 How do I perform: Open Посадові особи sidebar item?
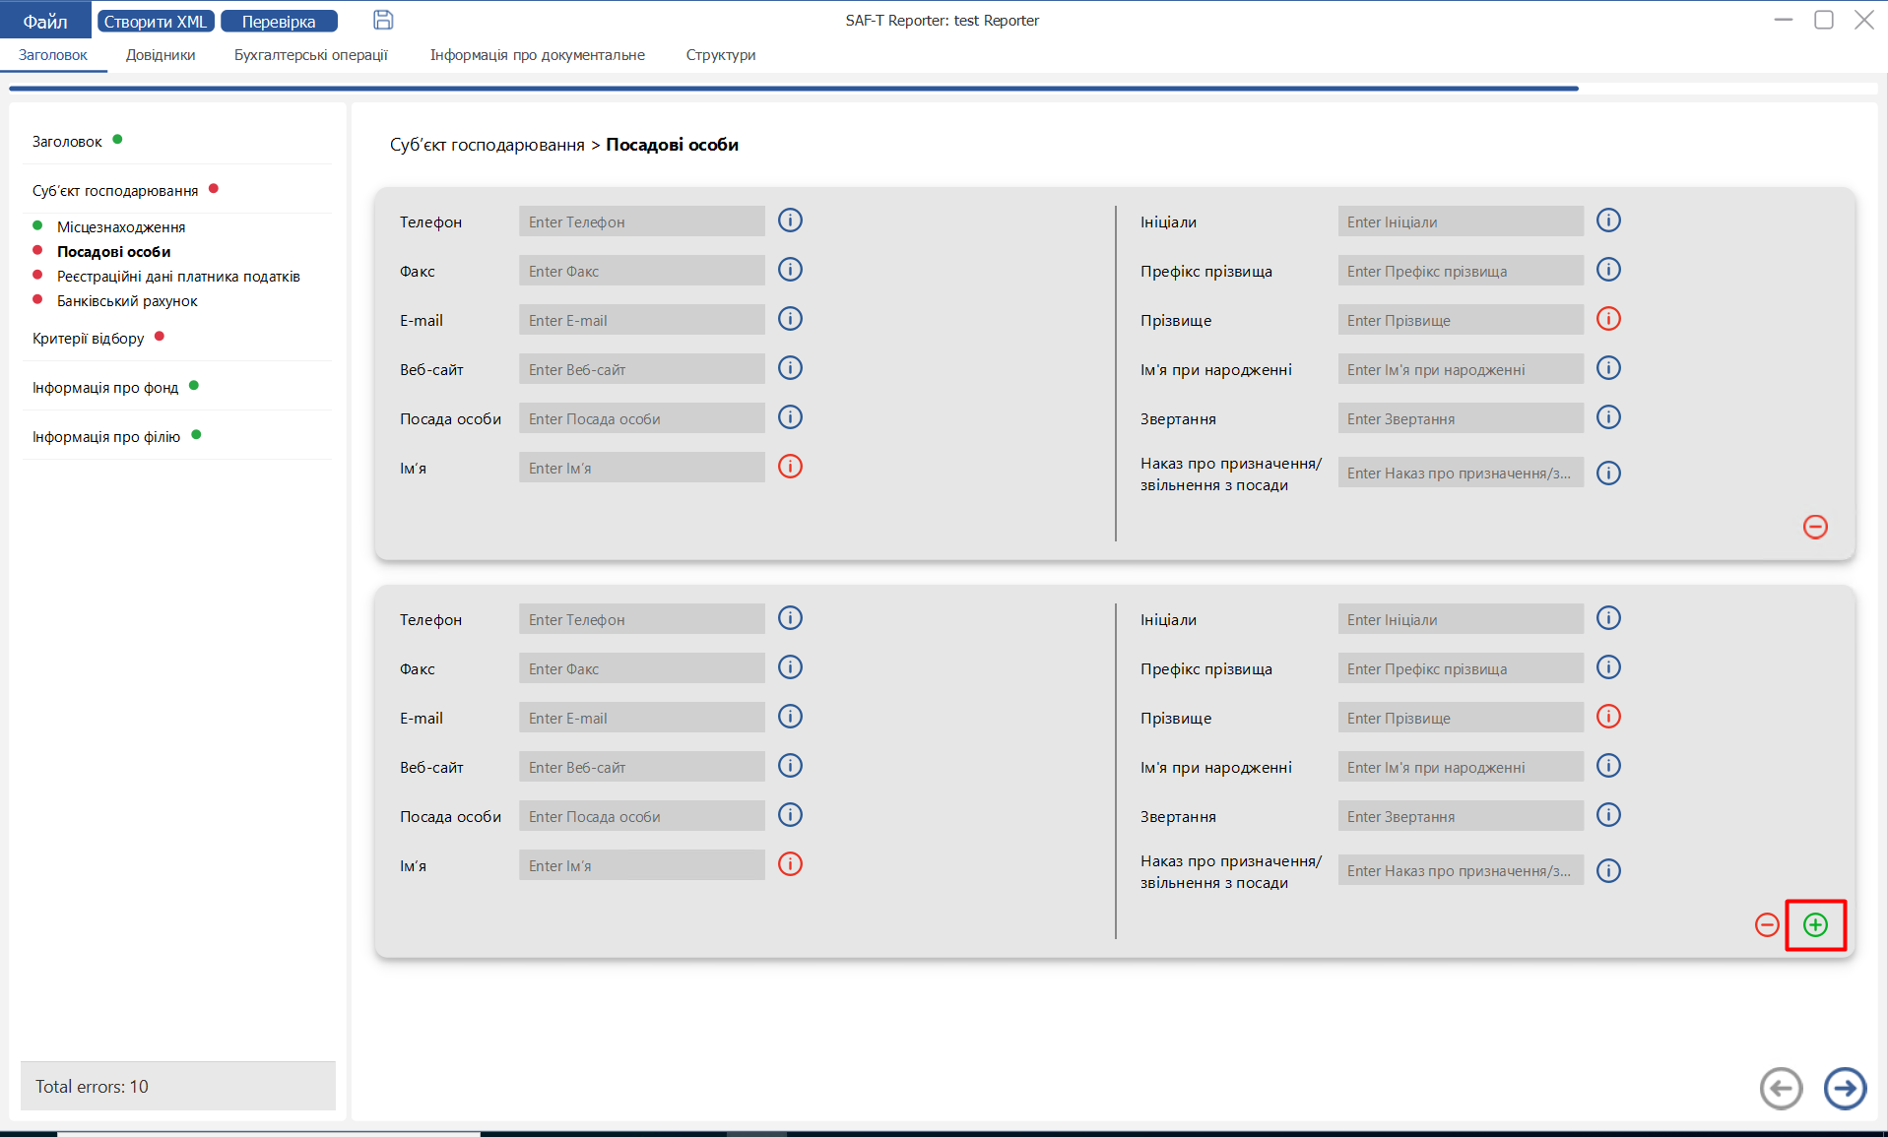113,252
